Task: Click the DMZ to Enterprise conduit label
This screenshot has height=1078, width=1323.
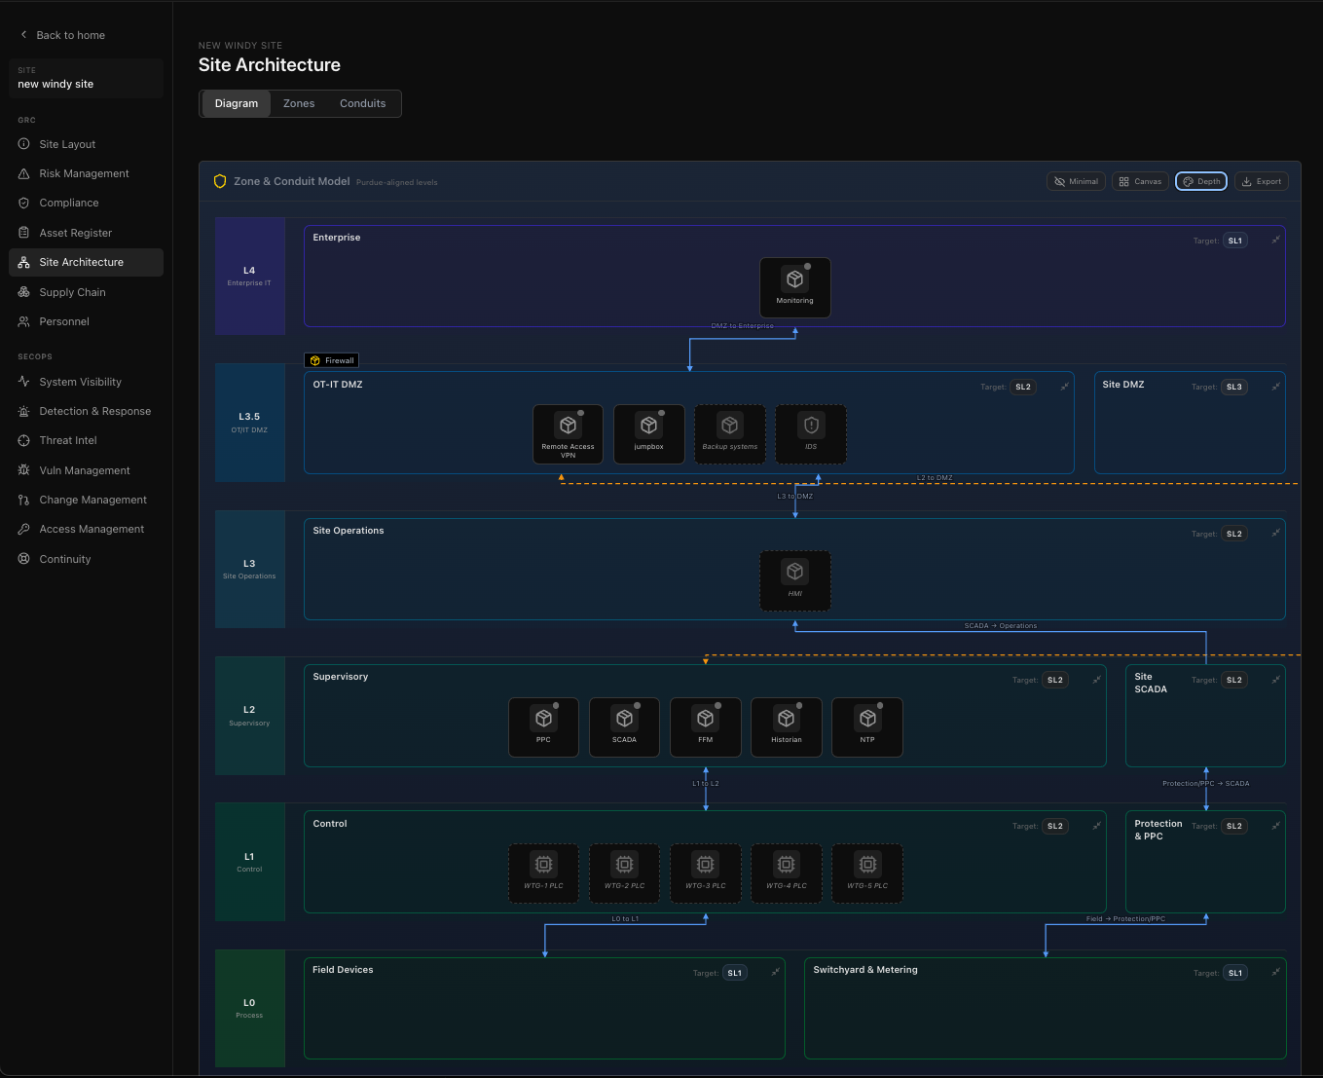Action: click(x=743, y=326)
